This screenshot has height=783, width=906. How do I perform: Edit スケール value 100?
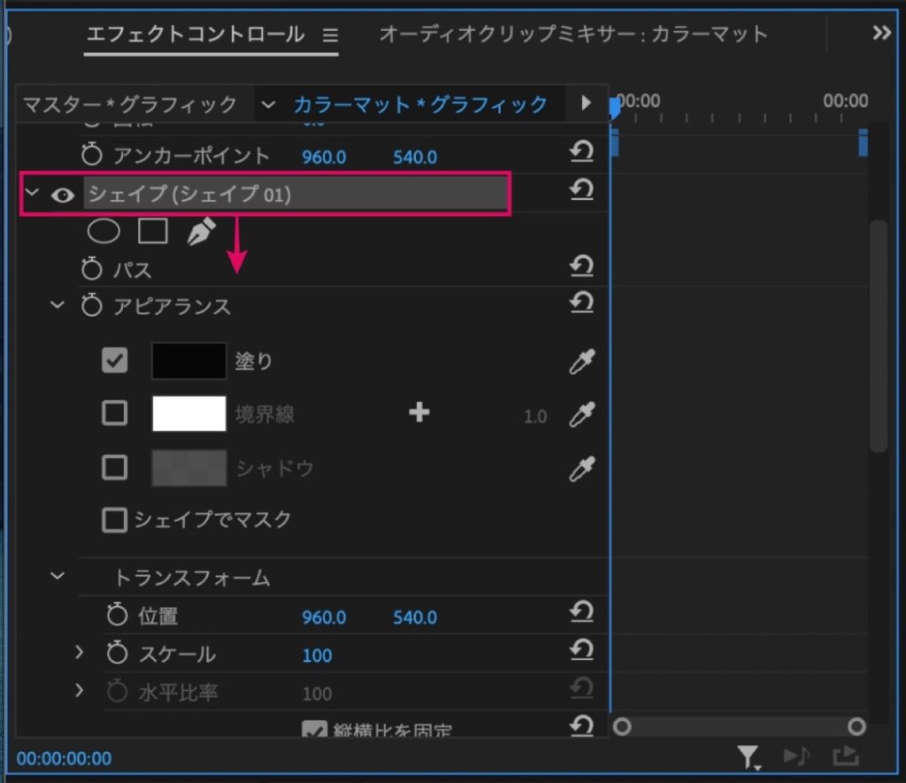(318, 656)
